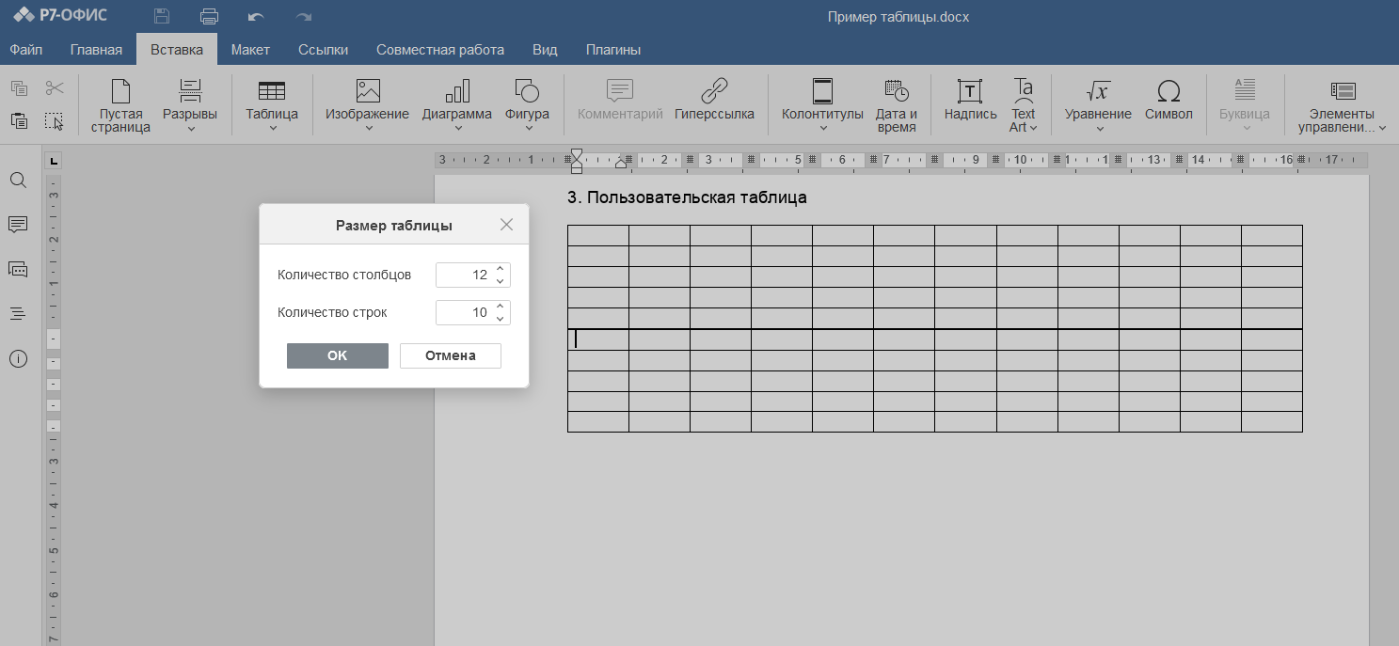Decrease the row count stepper
The width and height of the screenshot is (1399, 646).
point(501,318)
